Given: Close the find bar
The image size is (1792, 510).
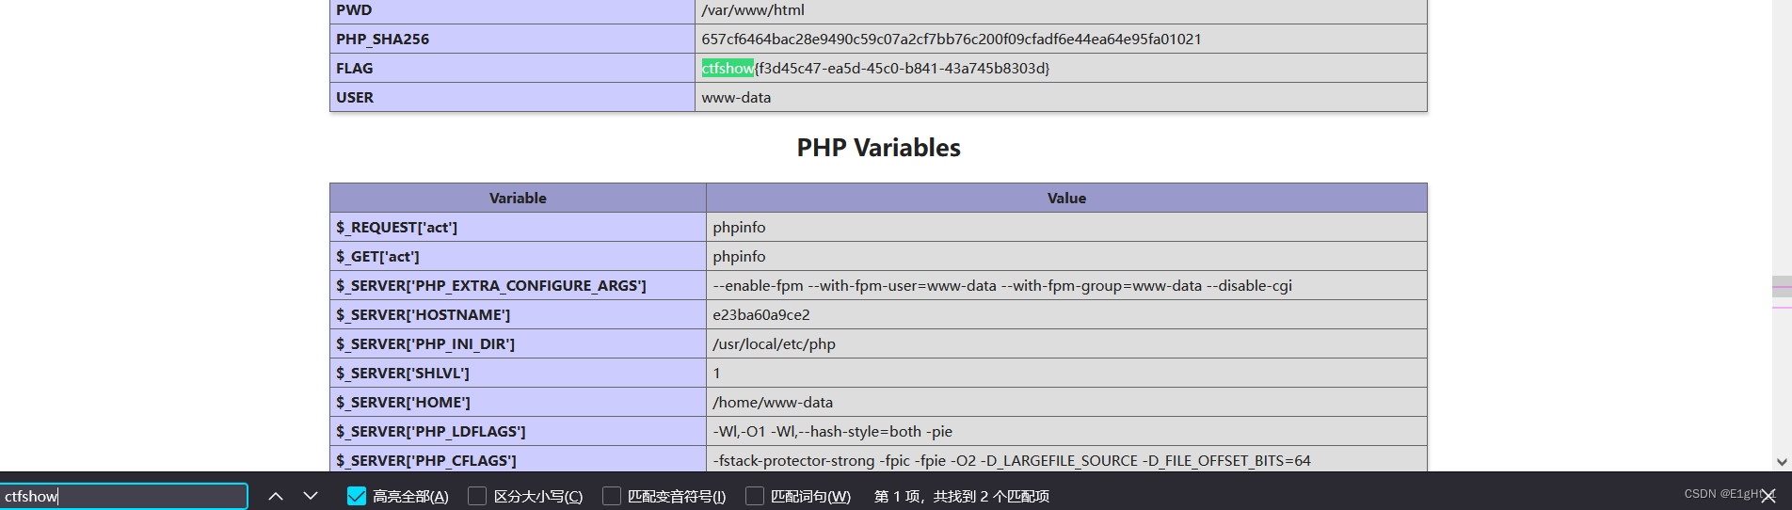Looking at the screenshot, I should pyautogui.click(x=1768, y=496).
